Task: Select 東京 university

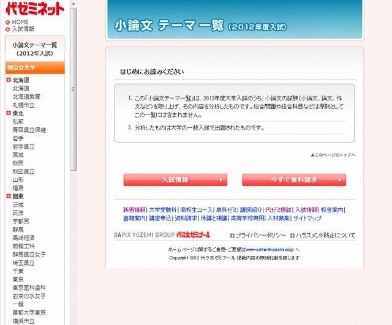Action: [18, 279]
